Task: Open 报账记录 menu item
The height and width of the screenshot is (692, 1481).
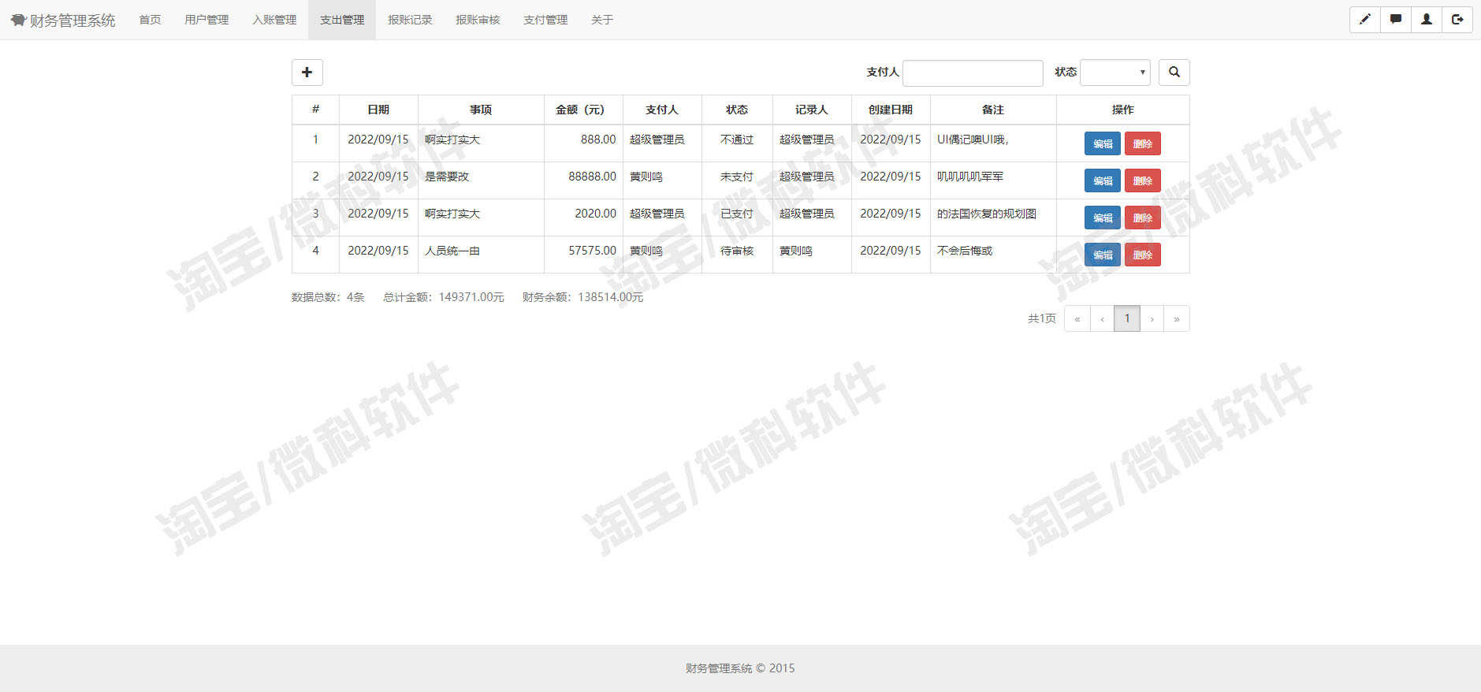Action: pyautogui.click(x=410, y=20)
